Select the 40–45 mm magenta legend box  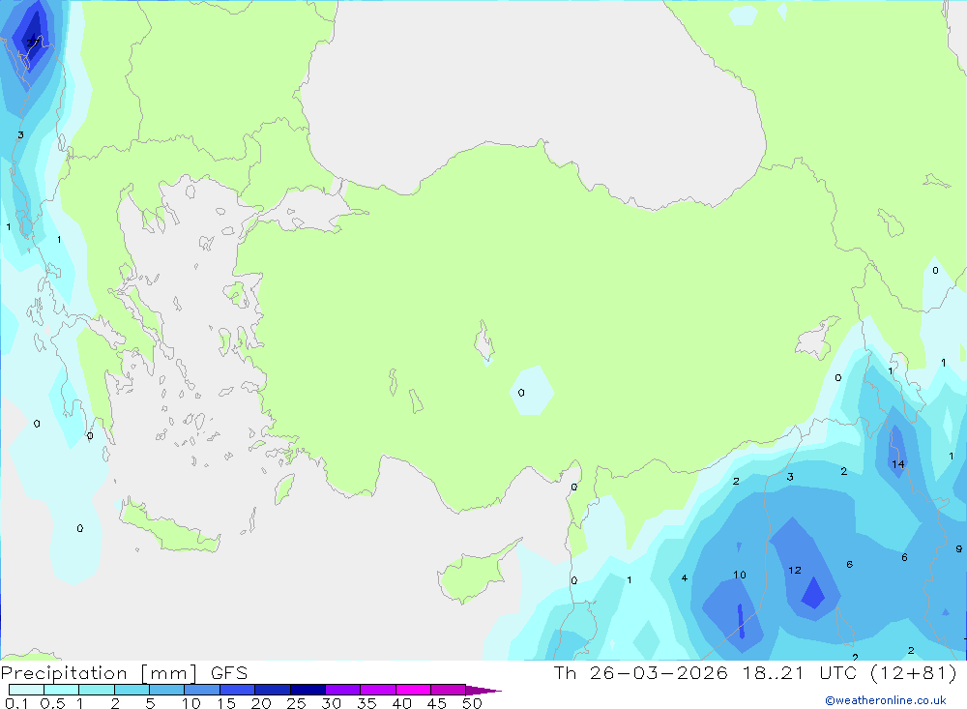tap(413, 690)
